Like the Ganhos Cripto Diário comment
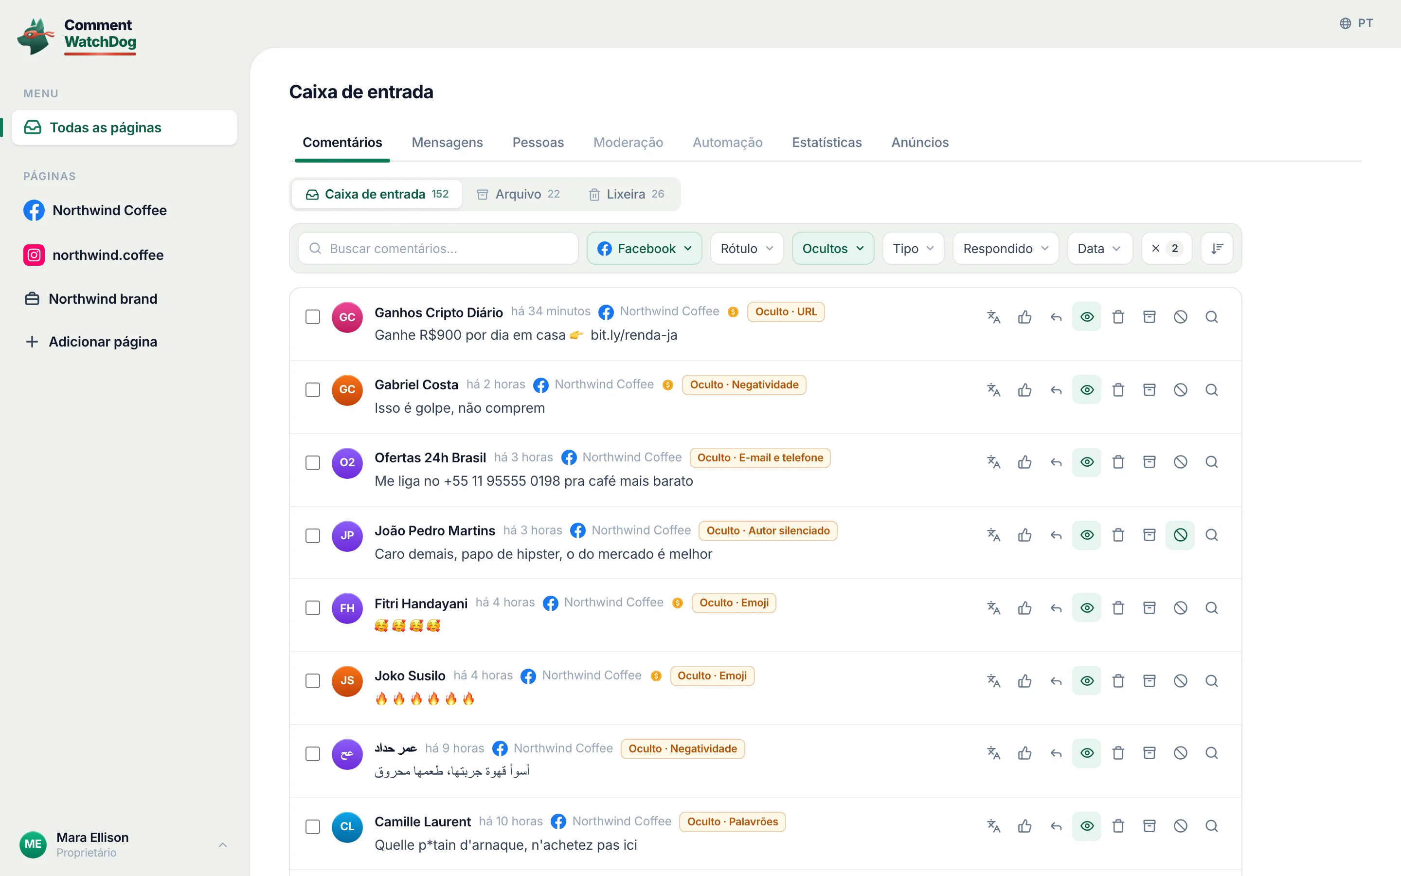Image resolution: width=1401 pixels, height=876 pixels. click(1024, 317)
